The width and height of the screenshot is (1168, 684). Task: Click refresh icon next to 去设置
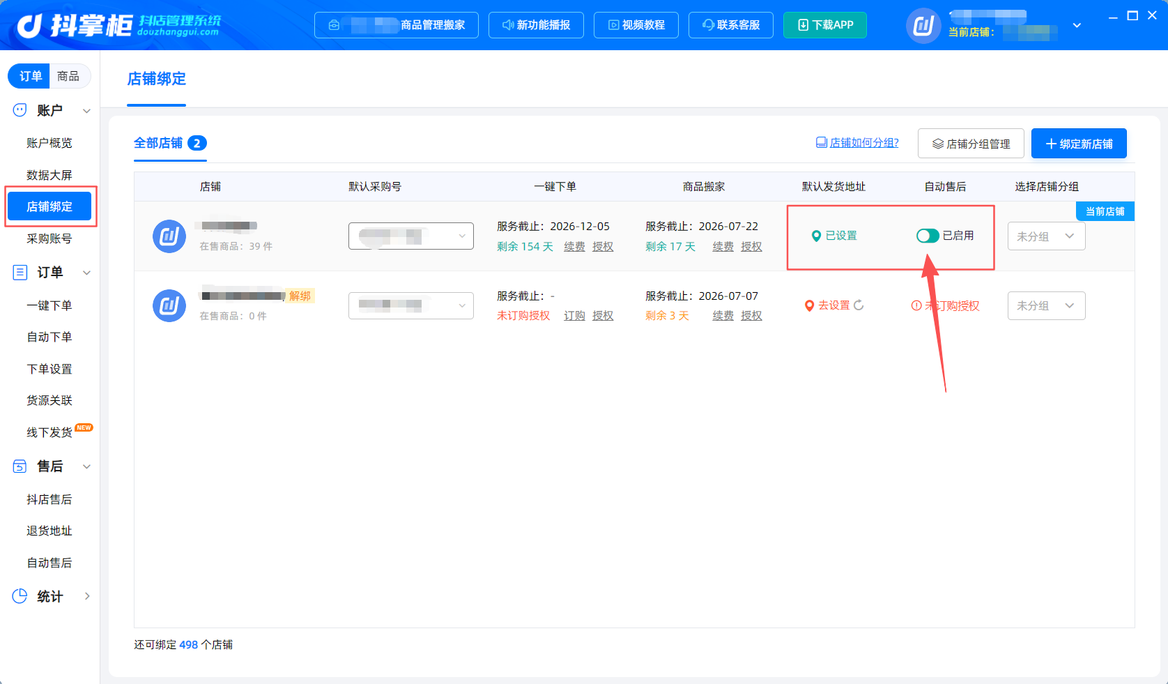859,305
